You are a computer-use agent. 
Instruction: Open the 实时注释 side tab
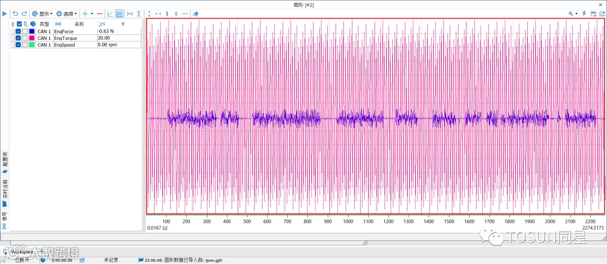(x=5, y=193)
